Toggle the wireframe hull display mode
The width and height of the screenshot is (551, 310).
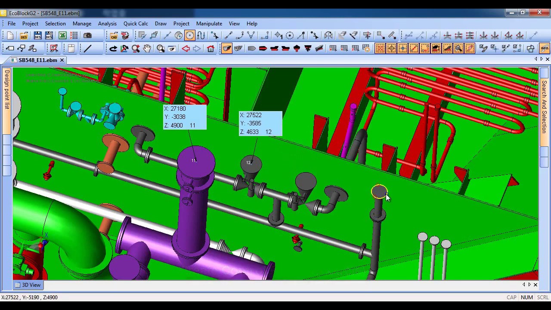tap(238, 48)
